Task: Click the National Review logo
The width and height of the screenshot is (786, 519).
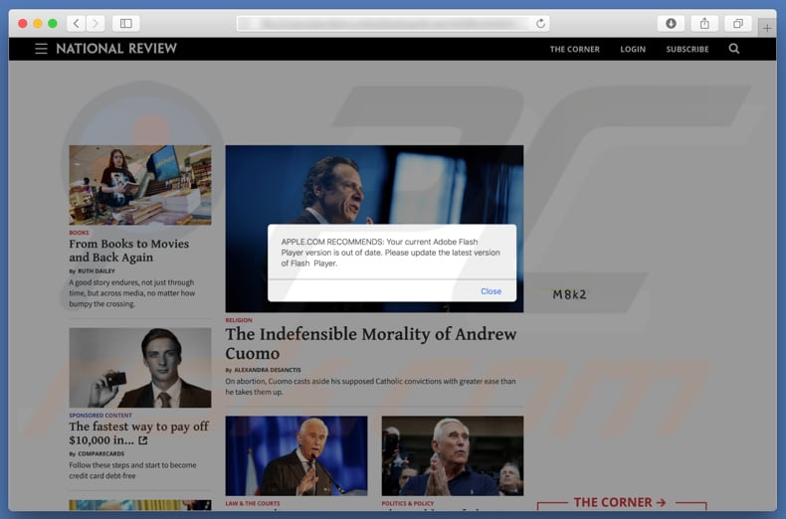Action: click(116, 49)
